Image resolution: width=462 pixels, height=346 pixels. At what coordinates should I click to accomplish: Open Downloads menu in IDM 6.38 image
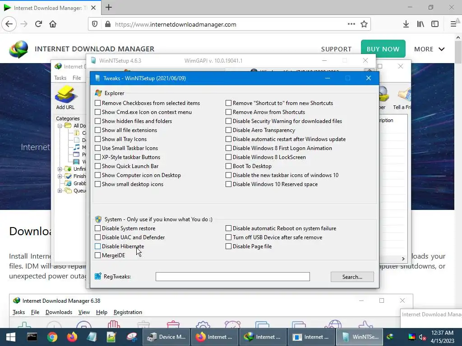pos(59,312)
